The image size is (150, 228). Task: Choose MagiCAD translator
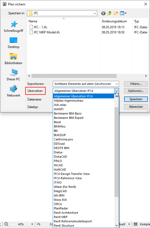84,191
